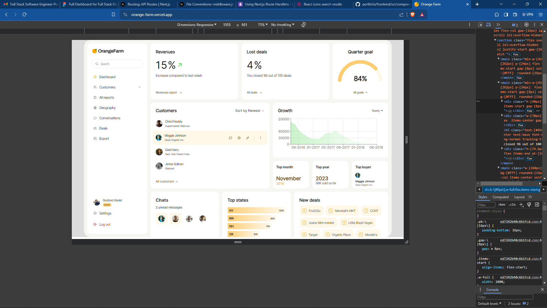Open first chat avatar in Chats
The width and height of the screenshot is (547, 308).
(162, 218)
